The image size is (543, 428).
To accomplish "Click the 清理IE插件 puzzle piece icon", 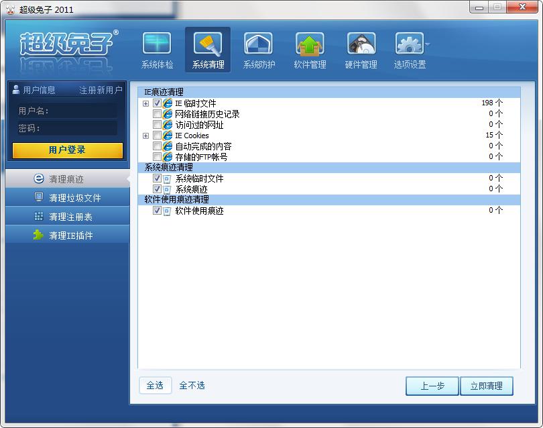I will point(38,235).
